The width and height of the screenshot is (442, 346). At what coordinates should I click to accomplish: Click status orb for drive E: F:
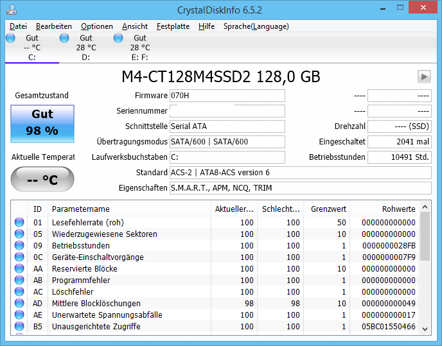click(x=118, y=38)
